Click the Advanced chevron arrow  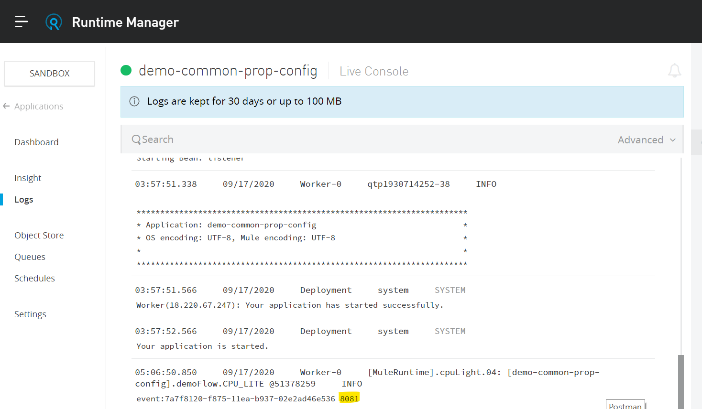[673, 140]
